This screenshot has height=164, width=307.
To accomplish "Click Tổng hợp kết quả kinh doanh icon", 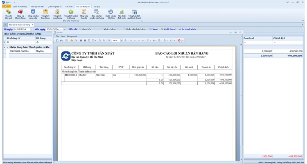I will click(134, 14).
